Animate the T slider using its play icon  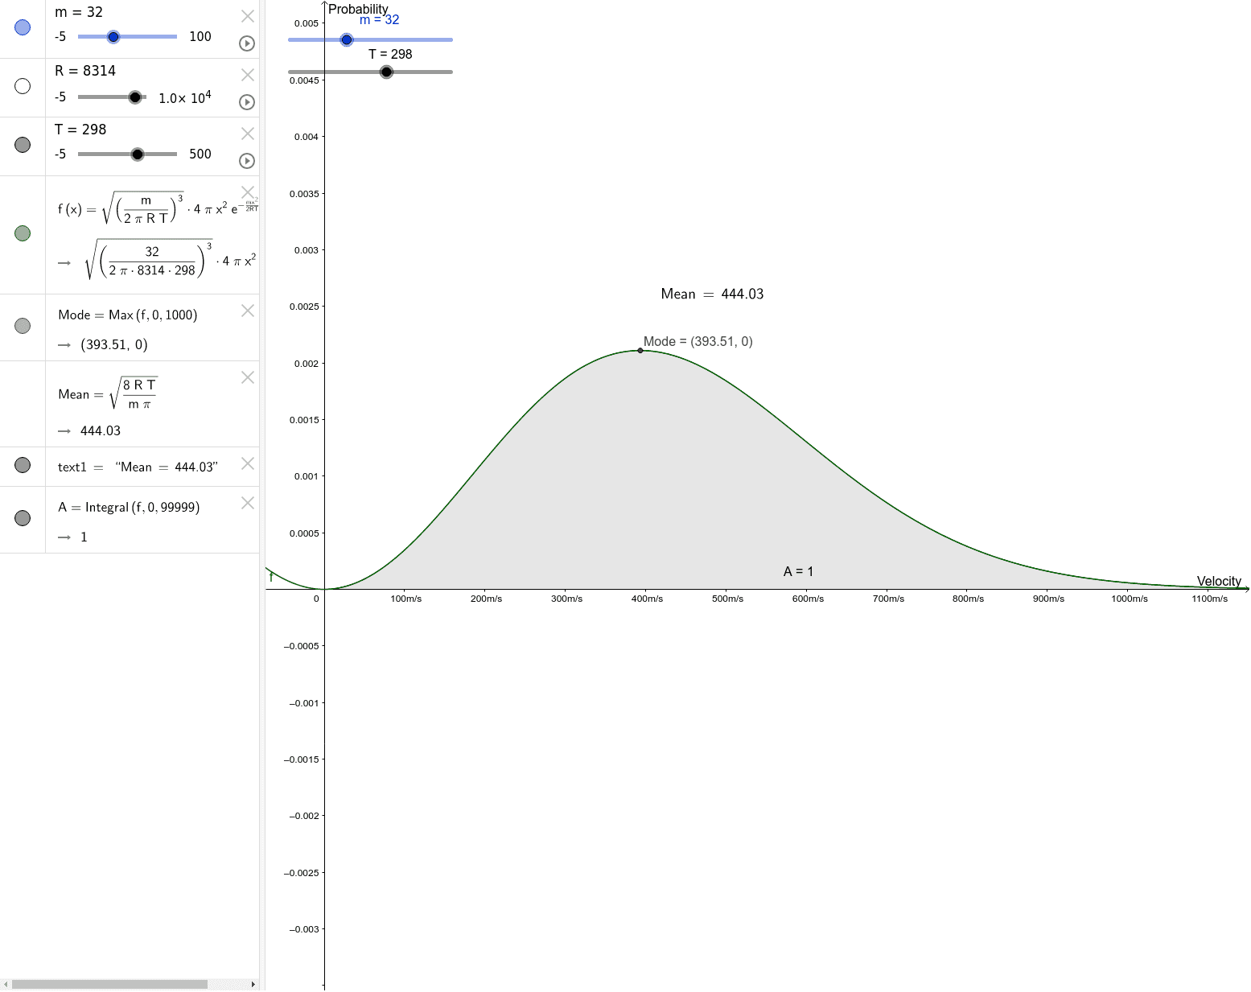coord(246,161)
